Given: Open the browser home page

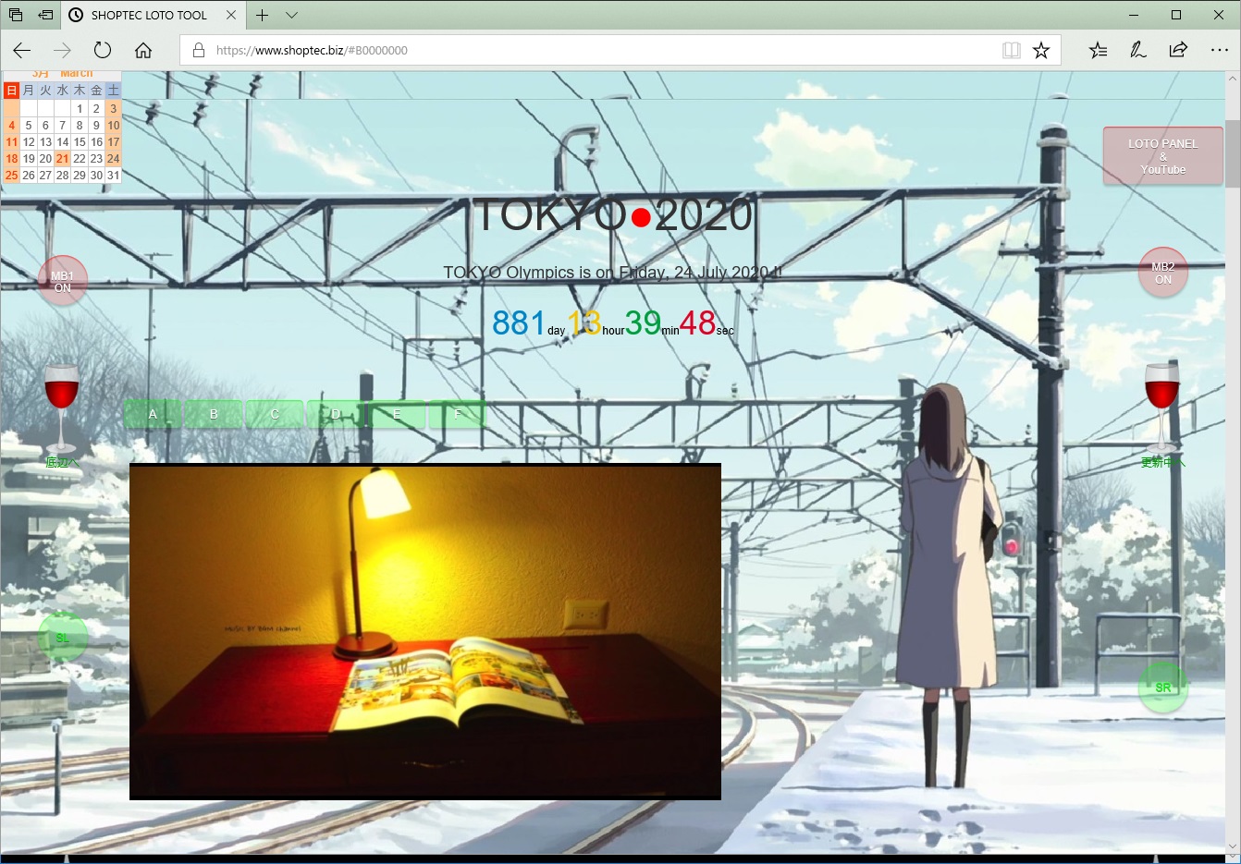Looking at the screenshot, I should pos(143,50).
